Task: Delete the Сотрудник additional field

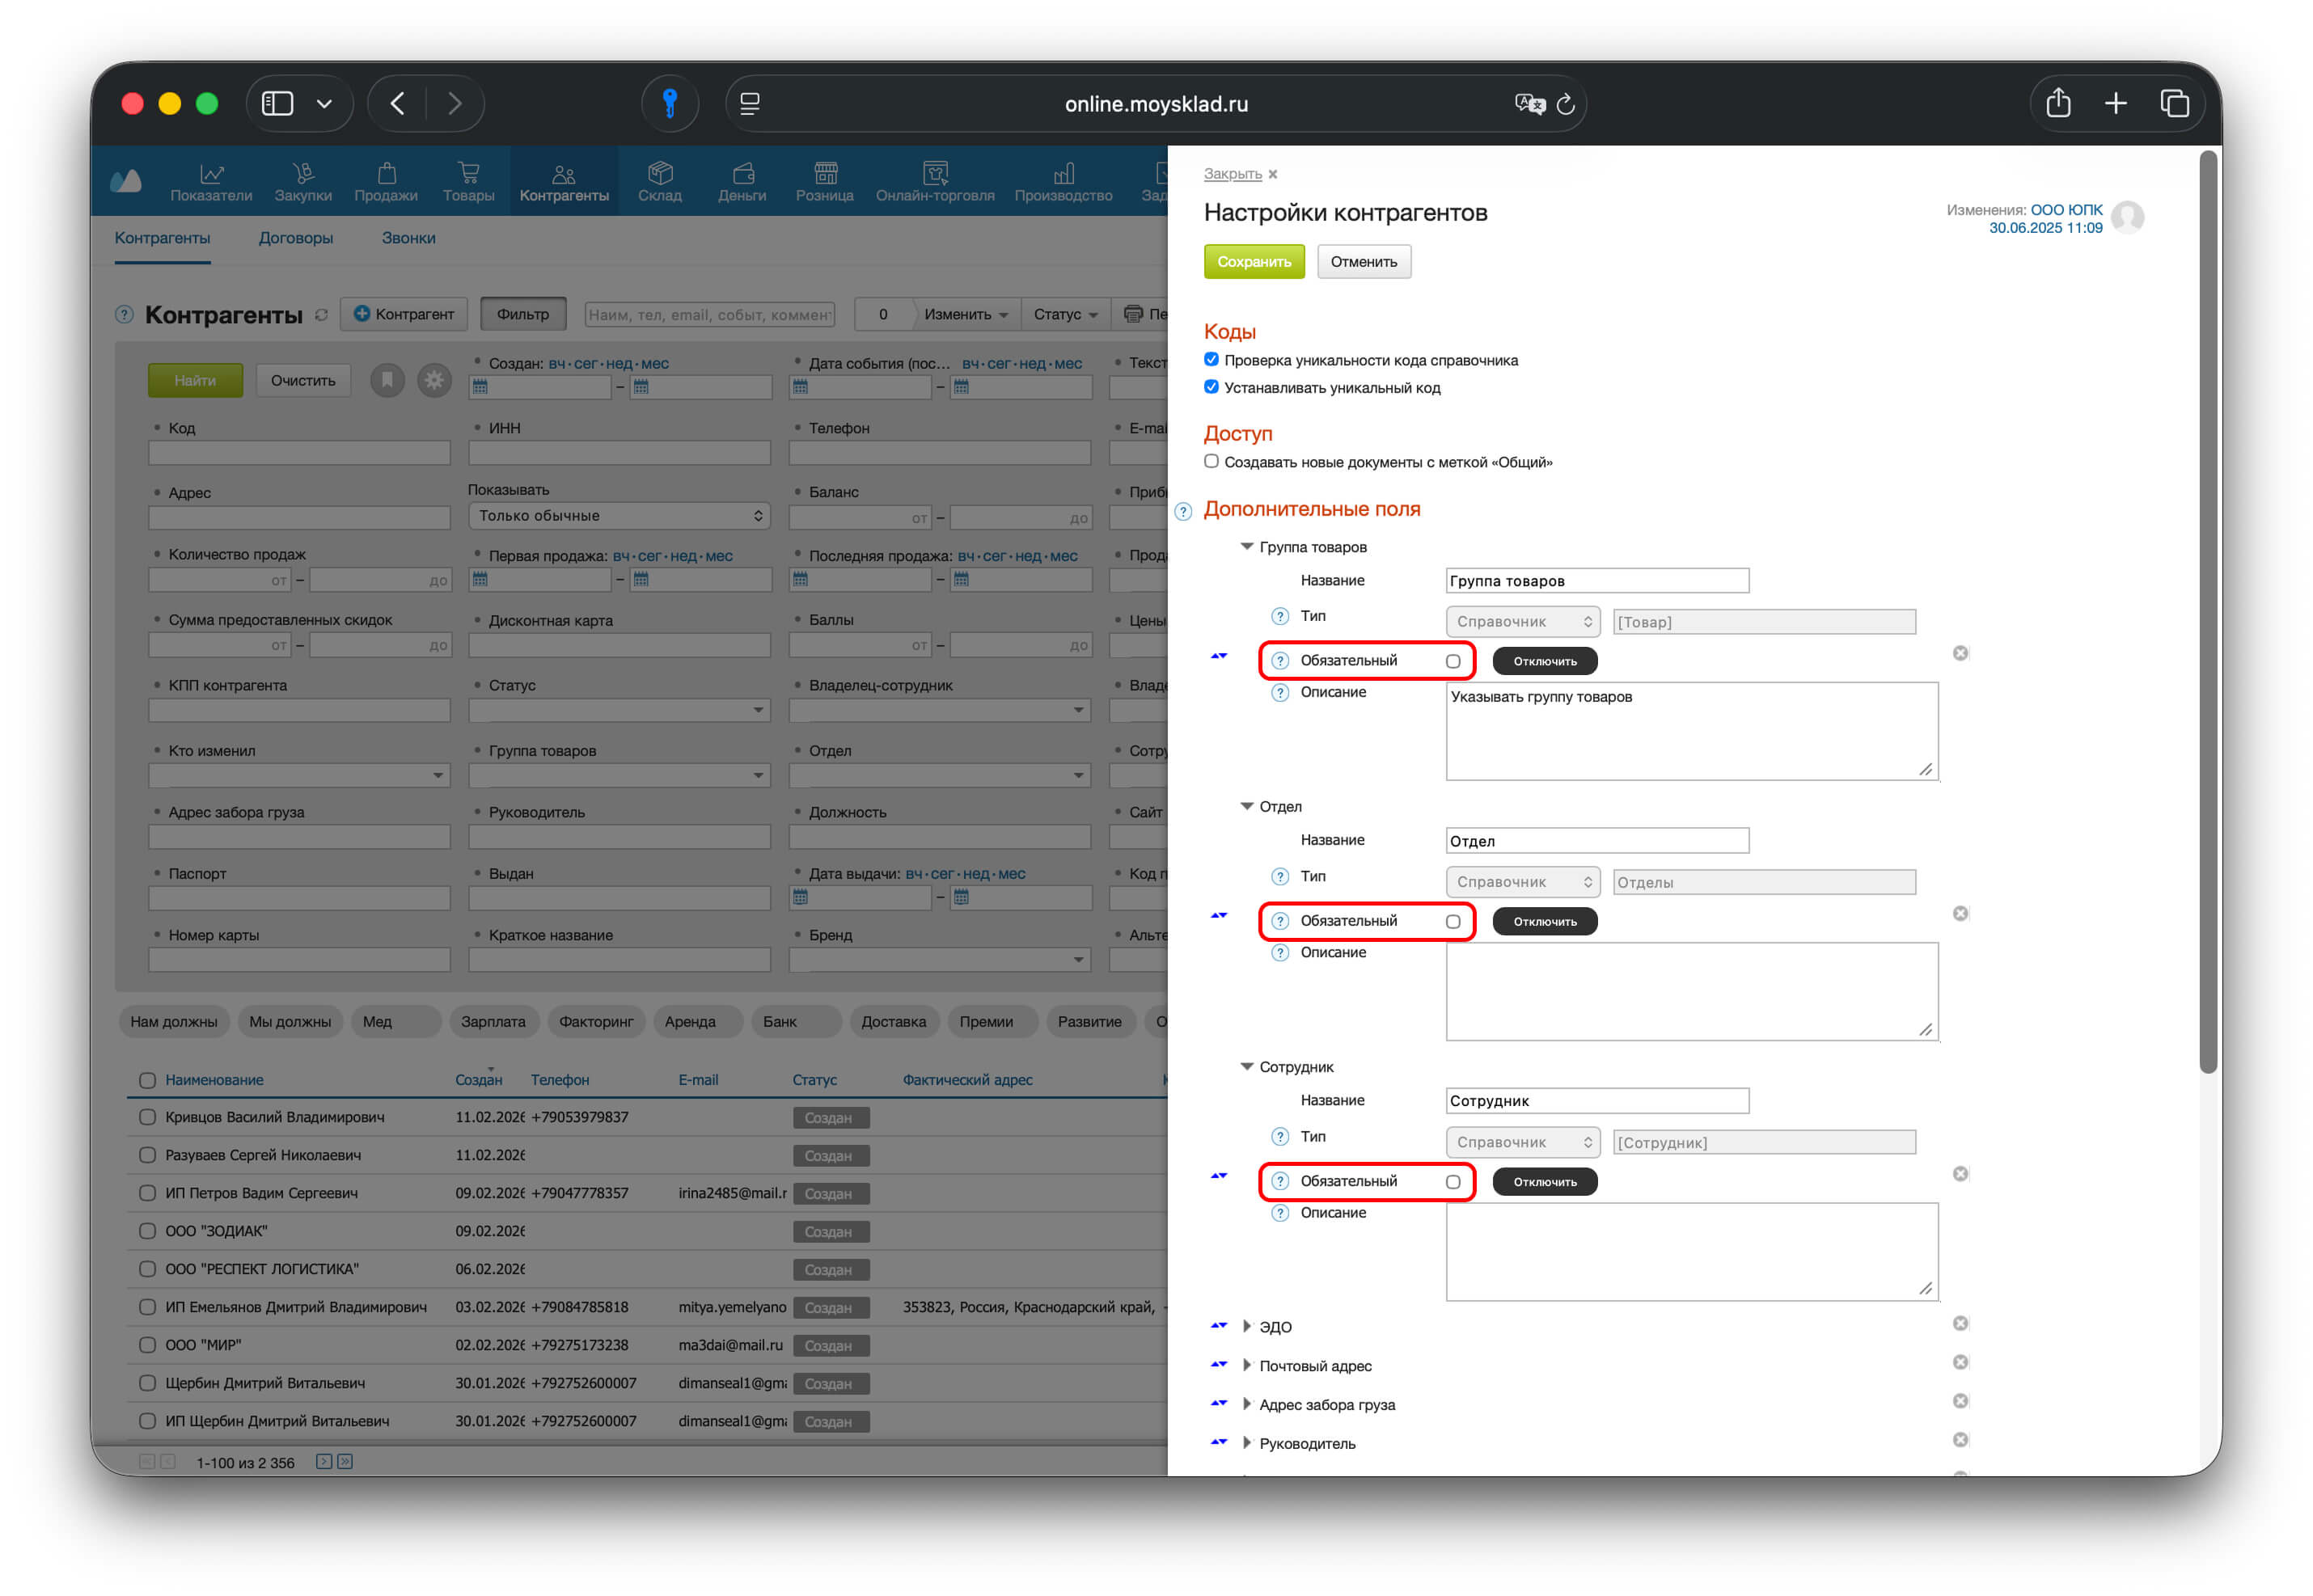Action: point(1960,1173)
